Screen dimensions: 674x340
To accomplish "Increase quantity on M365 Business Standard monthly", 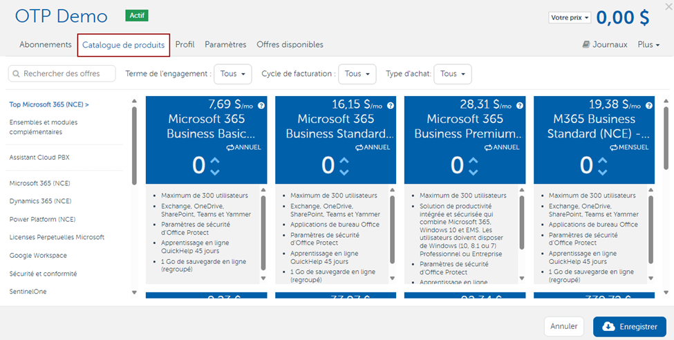I will click(603, 161).
